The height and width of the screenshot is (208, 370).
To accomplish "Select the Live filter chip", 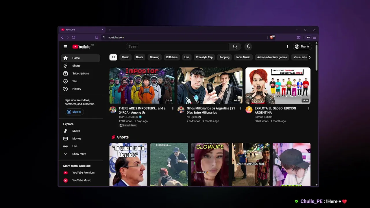I will pos(187,57).
